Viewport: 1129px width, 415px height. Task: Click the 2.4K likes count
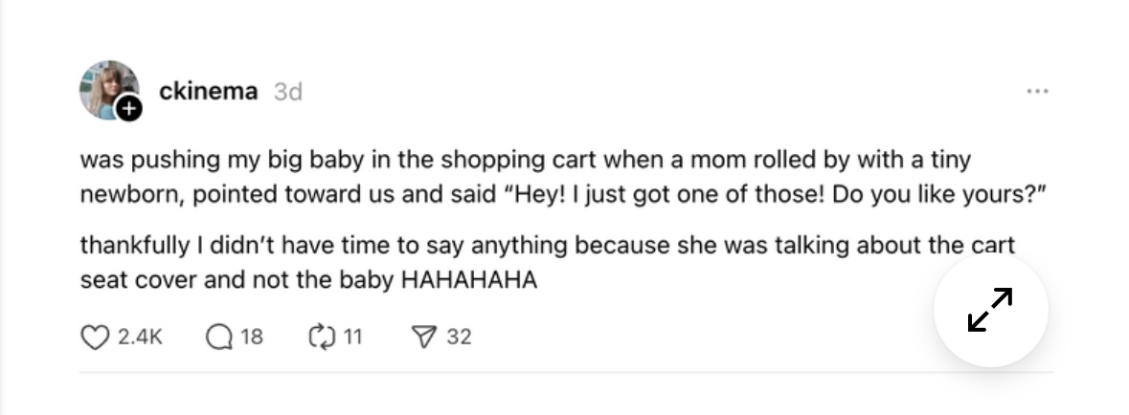tap(140, 337)
